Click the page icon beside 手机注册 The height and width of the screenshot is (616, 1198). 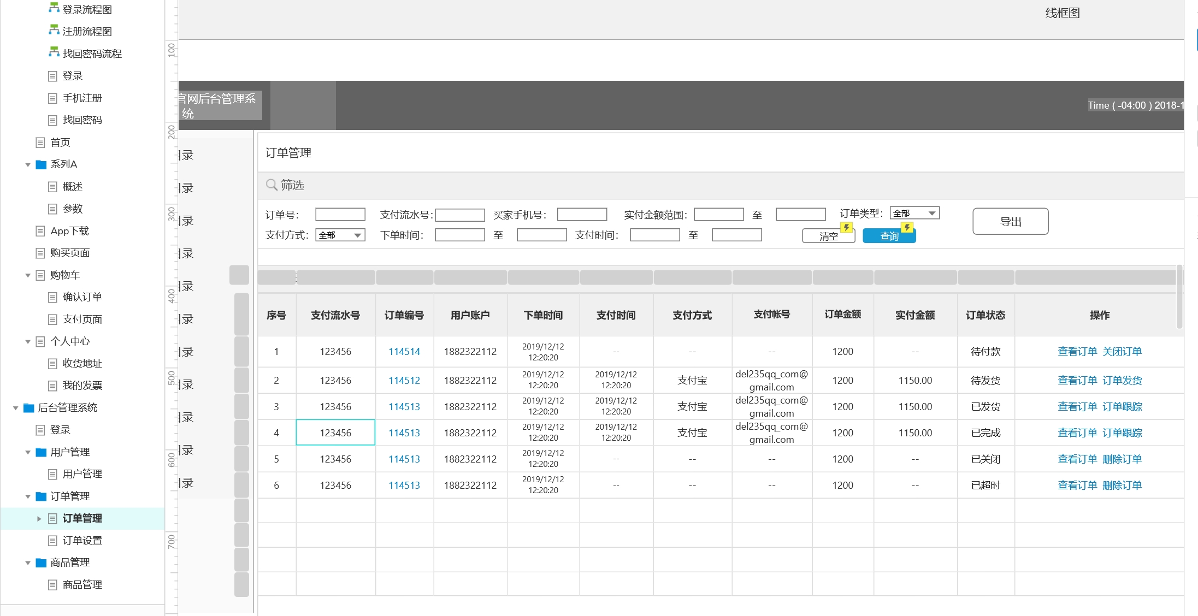click(x=52, y=98)
